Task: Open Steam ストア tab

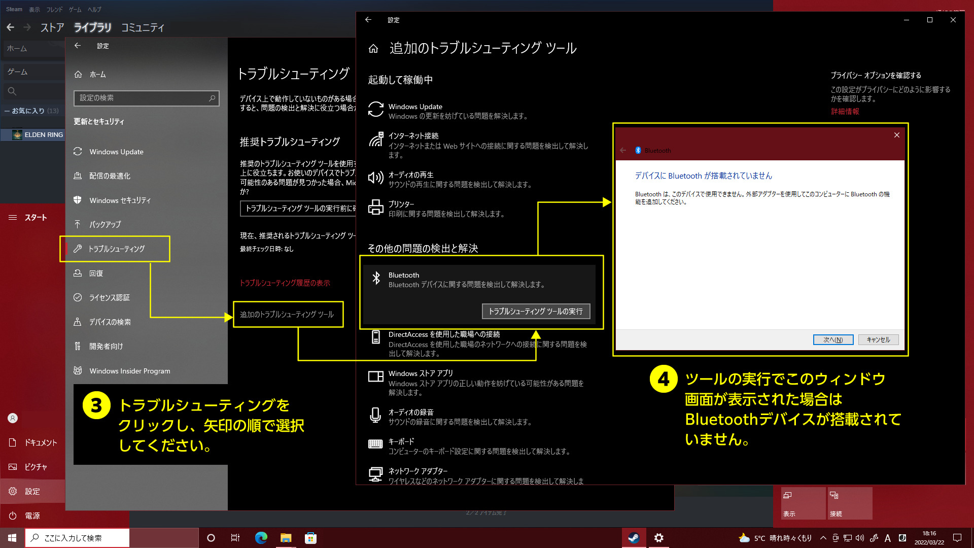Action: (52, 27)
